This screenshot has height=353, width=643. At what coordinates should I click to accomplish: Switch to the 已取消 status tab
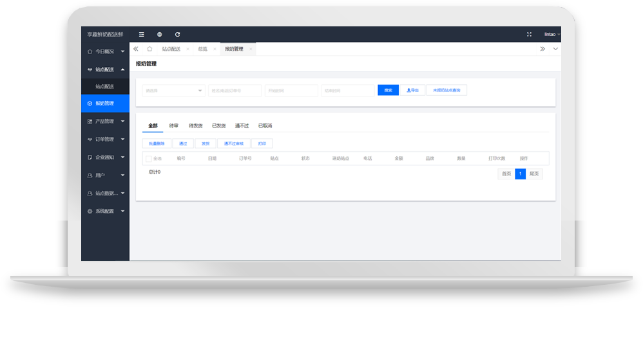point(265,125)
